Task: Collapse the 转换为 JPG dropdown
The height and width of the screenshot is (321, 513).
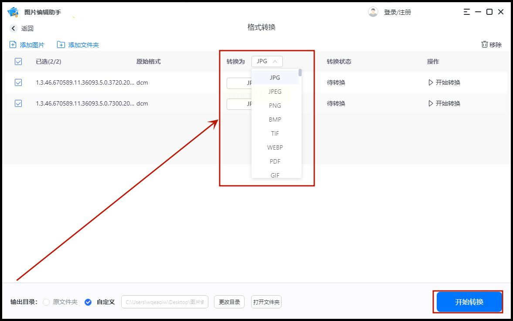Action: click(x=267, y=61)
